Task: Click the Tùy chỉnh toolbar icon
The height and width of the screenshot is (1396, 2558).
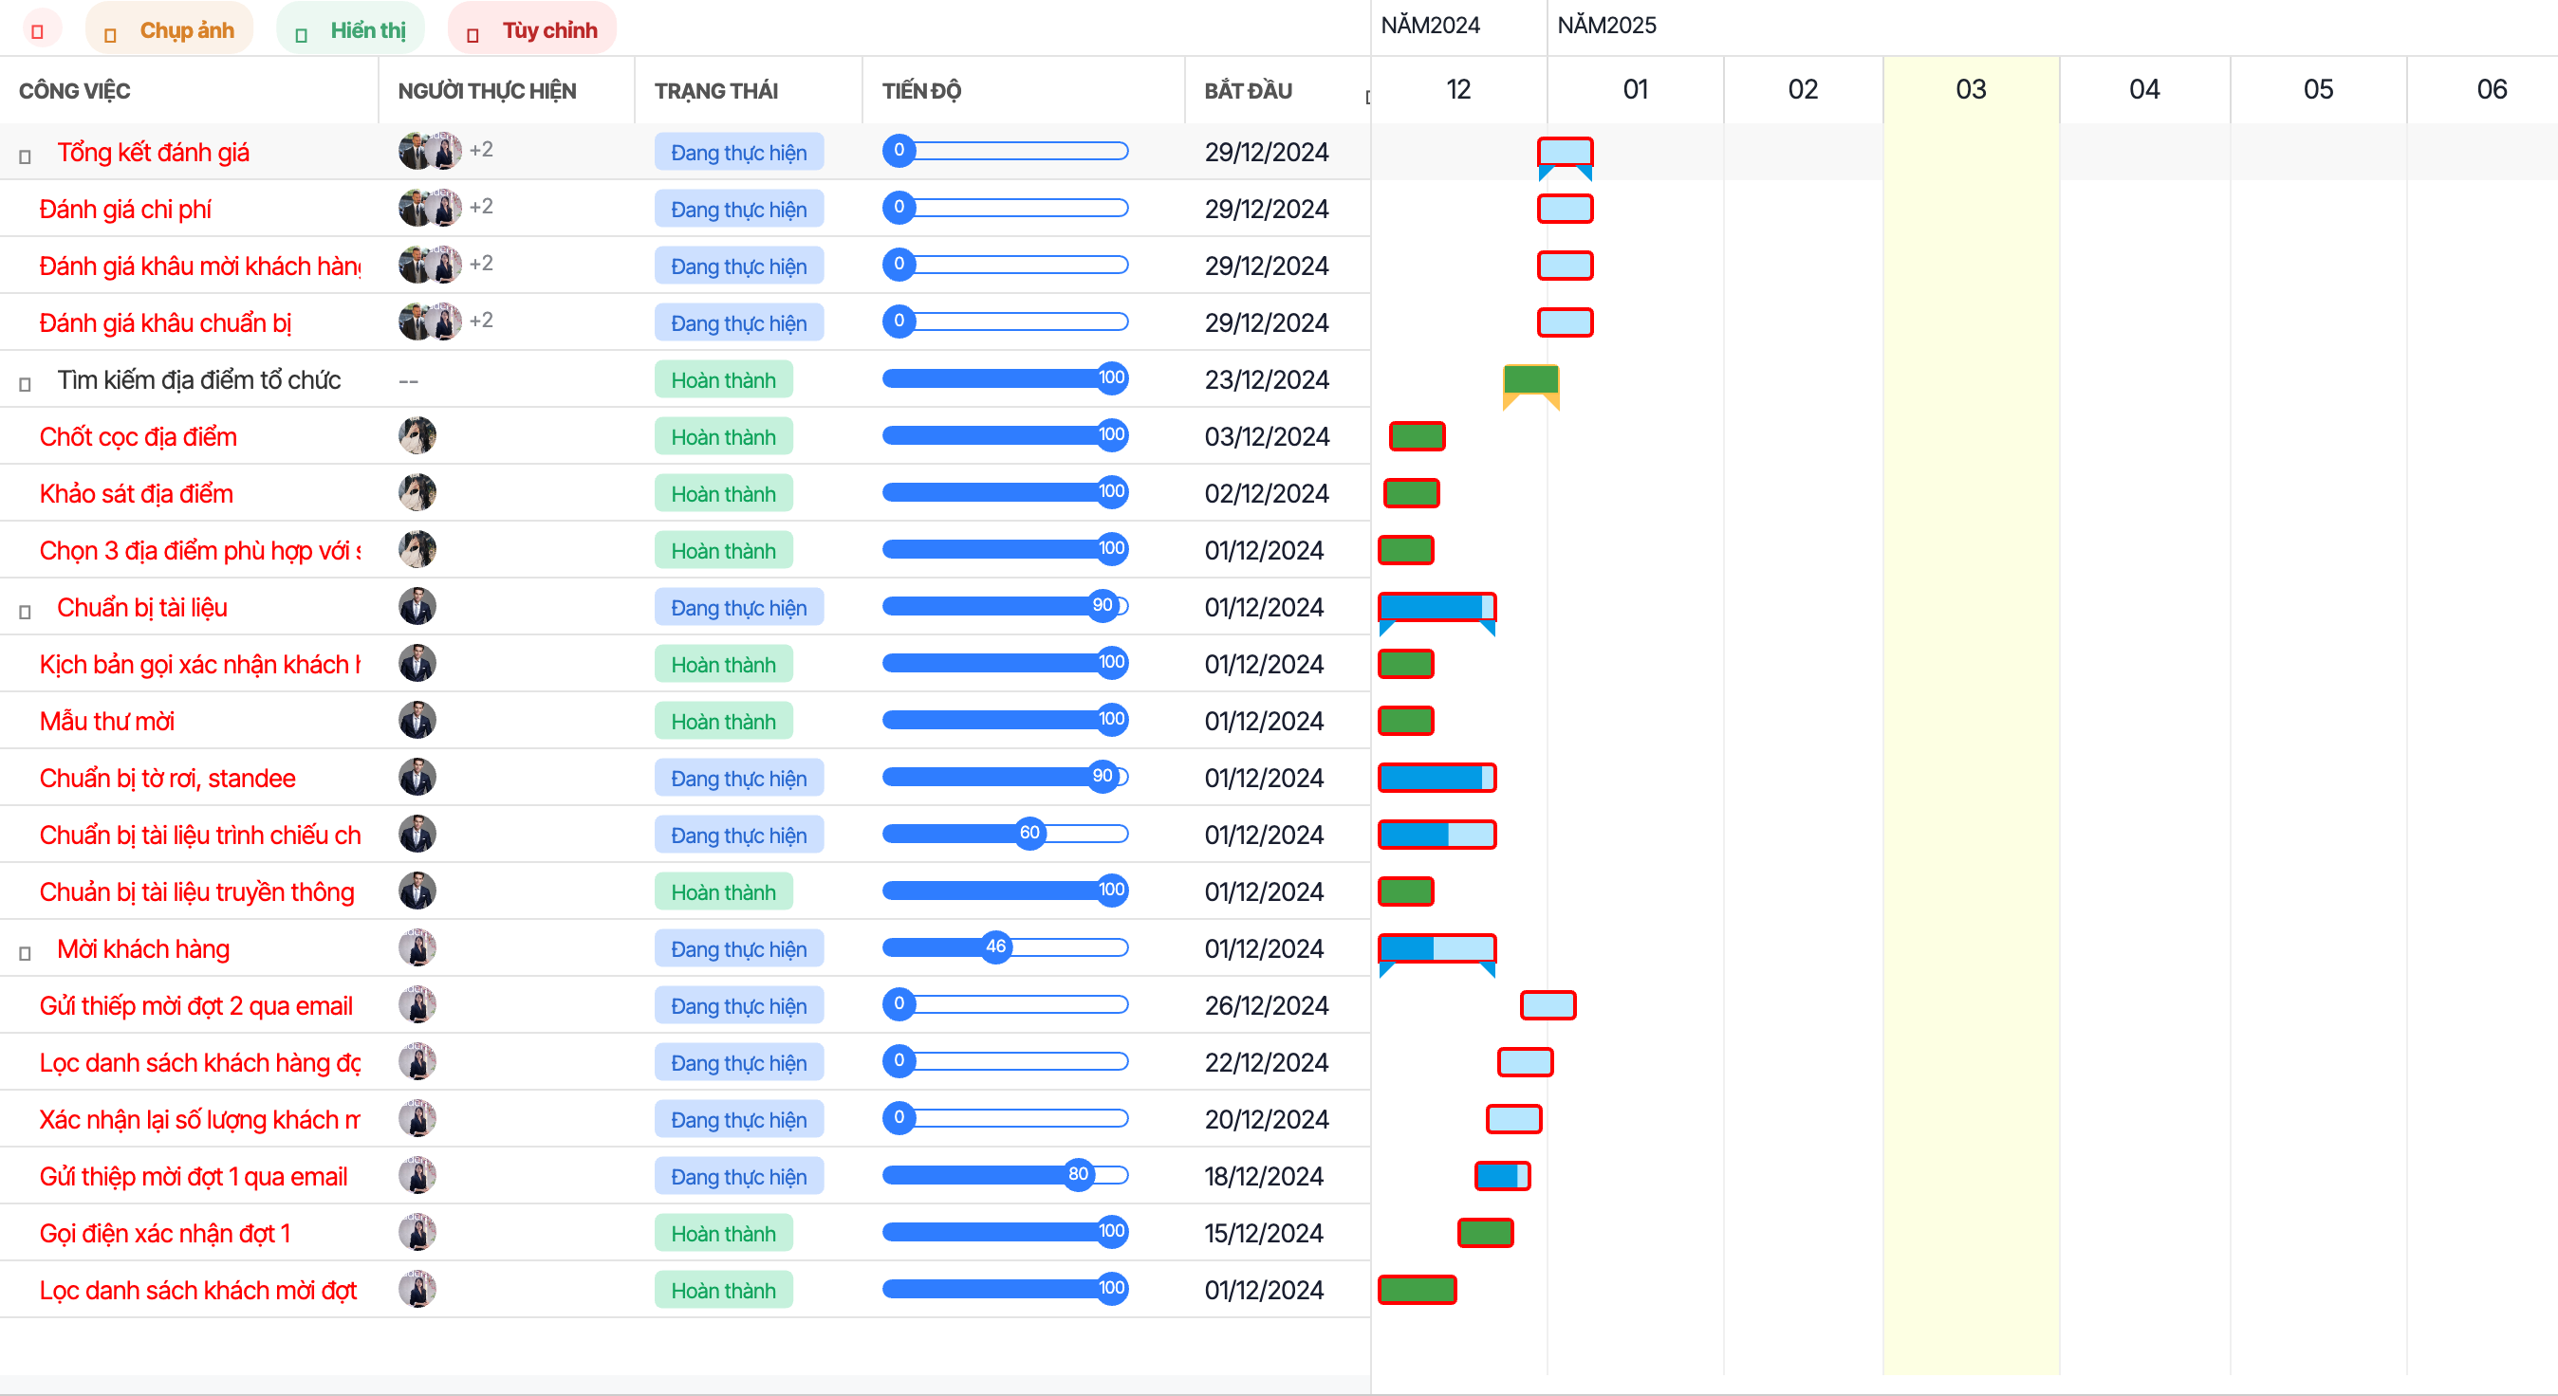Action: point(473,33)
